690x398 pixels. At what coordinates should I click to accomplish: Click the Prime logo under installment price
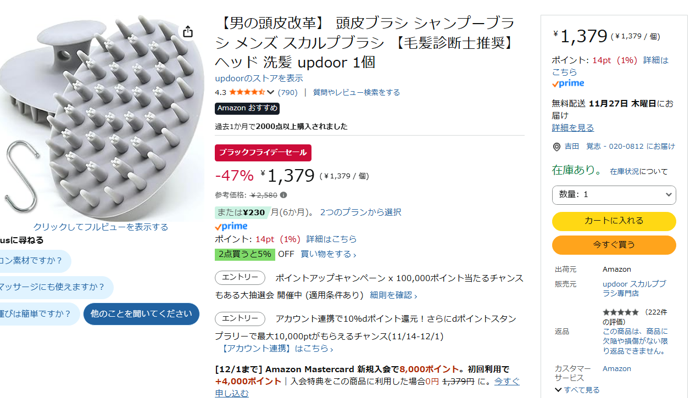pyautogui.click(x=231, y=226)
